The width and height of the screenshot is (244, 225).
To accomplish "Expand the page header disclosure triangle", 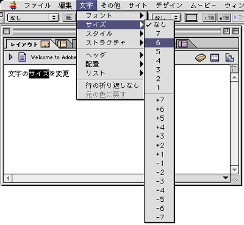I will click(x=11, y=57).
